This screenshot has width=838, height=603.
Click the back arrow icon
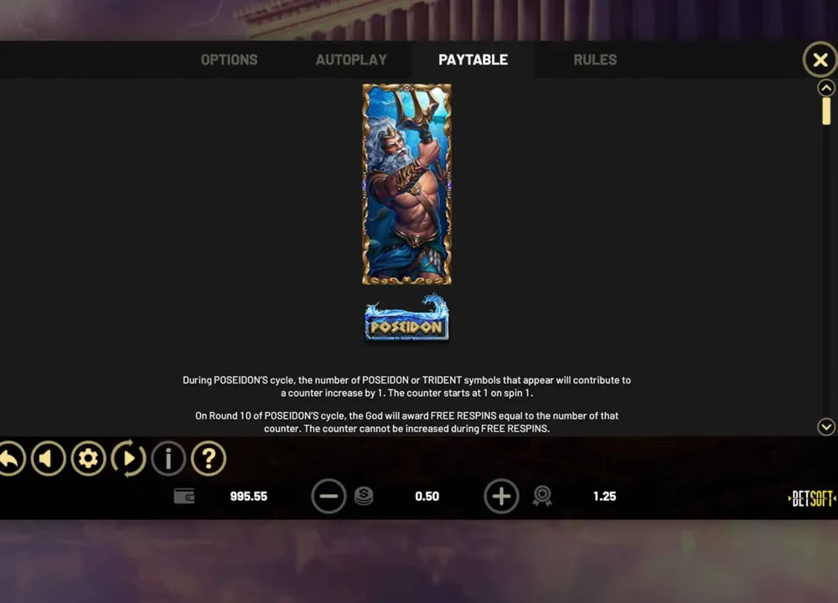click(x=11, y=458)
